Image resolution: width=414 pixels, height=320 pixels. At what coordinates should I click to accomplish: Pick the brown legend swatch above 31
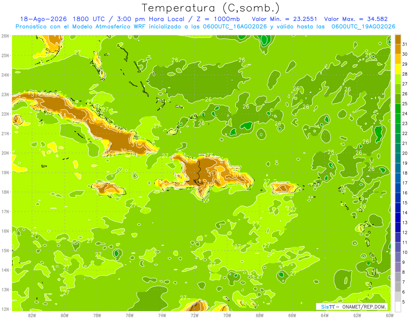[398, 39]
